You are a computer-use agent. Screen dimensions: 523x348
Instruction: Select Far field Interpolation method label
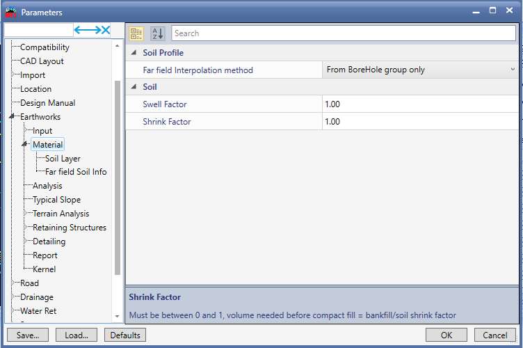[x=198, y=70]
